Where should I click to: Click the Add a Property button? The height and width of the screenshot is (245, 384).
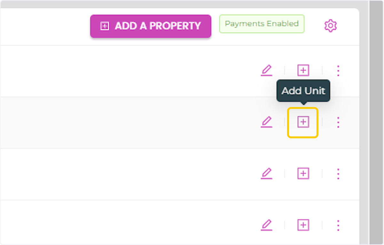150,26
